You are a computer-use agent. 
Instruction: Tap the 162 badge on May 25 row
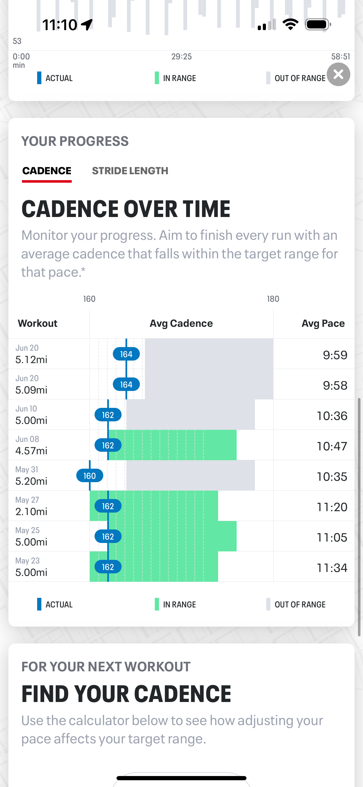(x=108, y=536)
